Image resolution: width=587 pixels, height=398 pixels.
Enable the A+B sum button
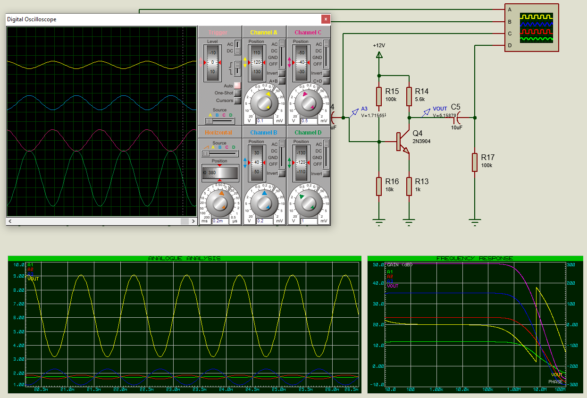[282, 81]
